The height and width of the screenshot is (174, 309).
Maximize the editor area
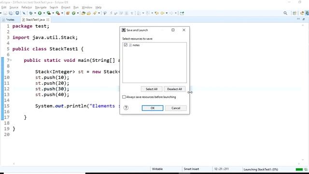point(304,19)
